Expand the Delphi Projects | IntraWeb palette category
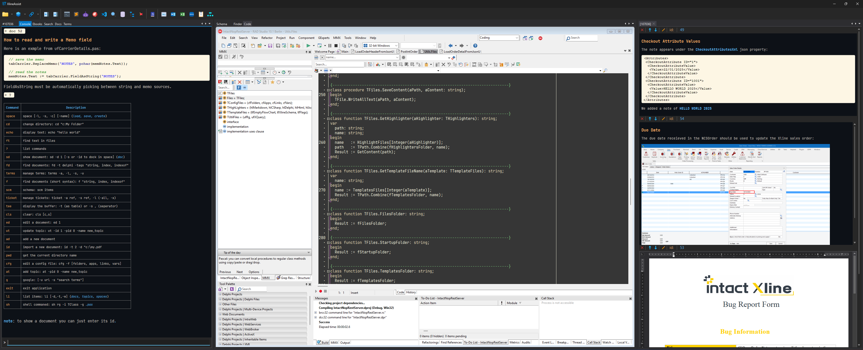Viewport: 863px width, 350px height. point(220,320)
